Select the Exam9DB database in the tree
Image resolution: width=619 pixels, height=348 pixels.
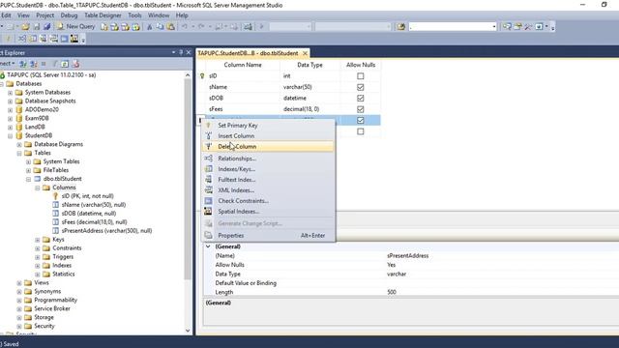click(x=37, y=118)
